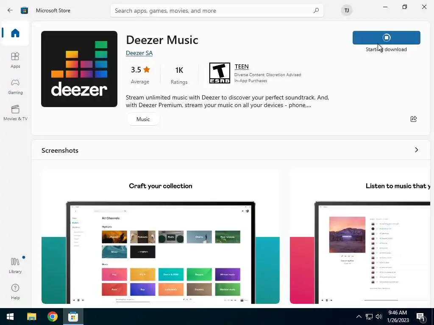Image resolution: width=434 pixels, height=325 pixels.
Task: Open the Gaming section
Action: 15,87
